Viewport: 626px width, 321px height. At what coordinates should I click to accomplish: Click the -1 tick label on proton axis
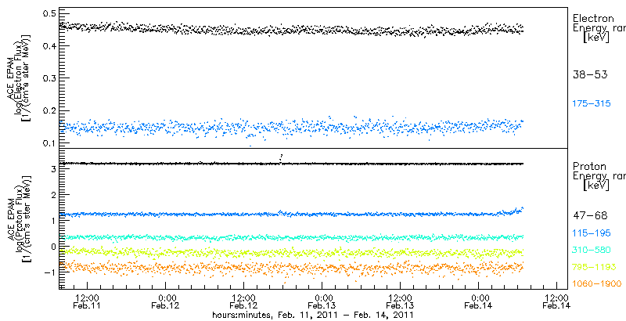[49, 272]
